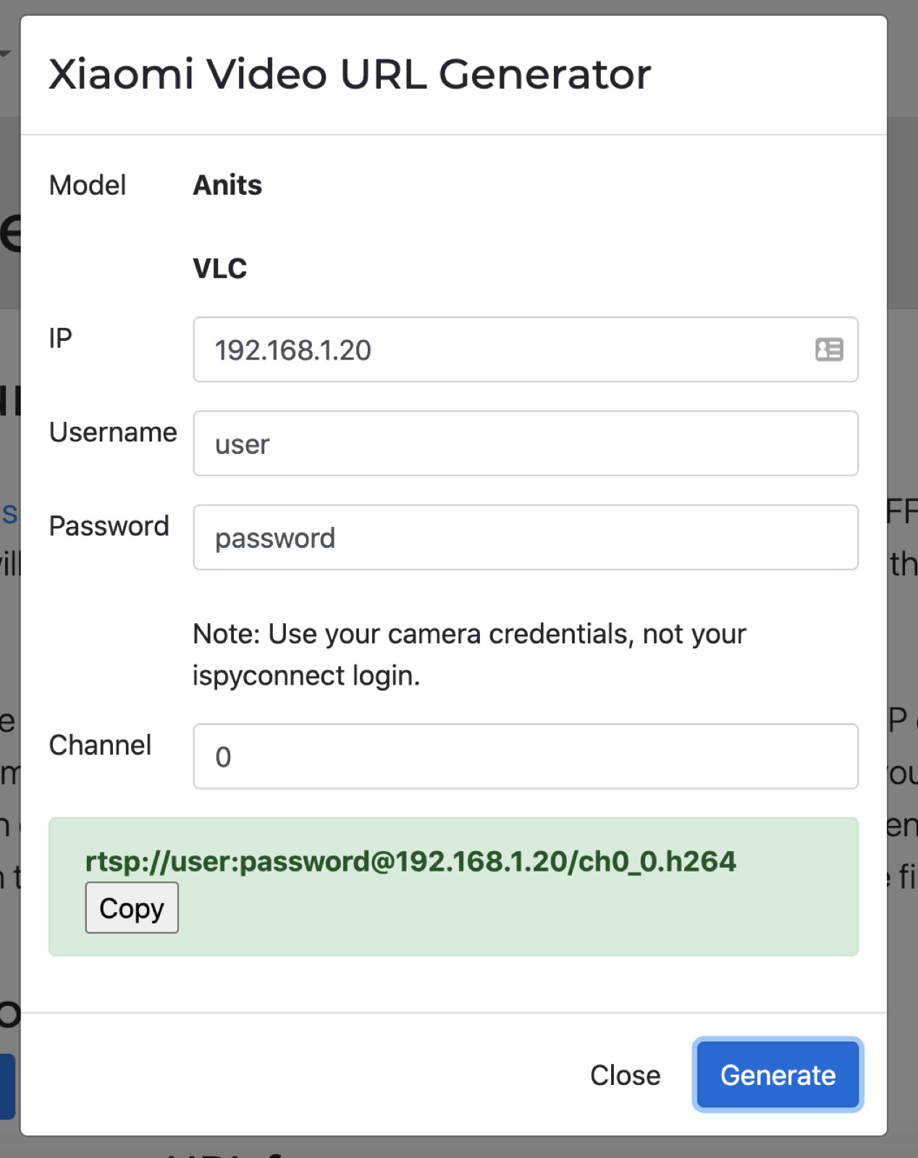The width and height of the screenshot is (918, 1158).
Task: Click the Username input field
Action: (525, 444)
